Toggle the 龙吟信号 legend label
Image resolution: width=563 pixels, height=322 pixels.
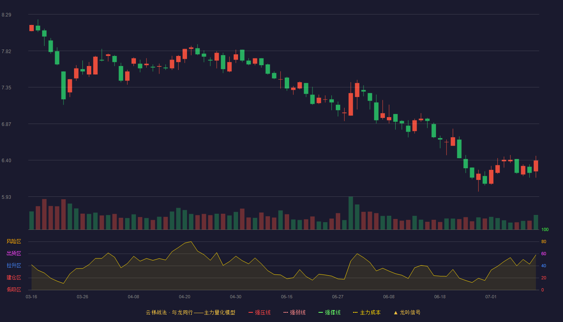click(x=410, y=312)
